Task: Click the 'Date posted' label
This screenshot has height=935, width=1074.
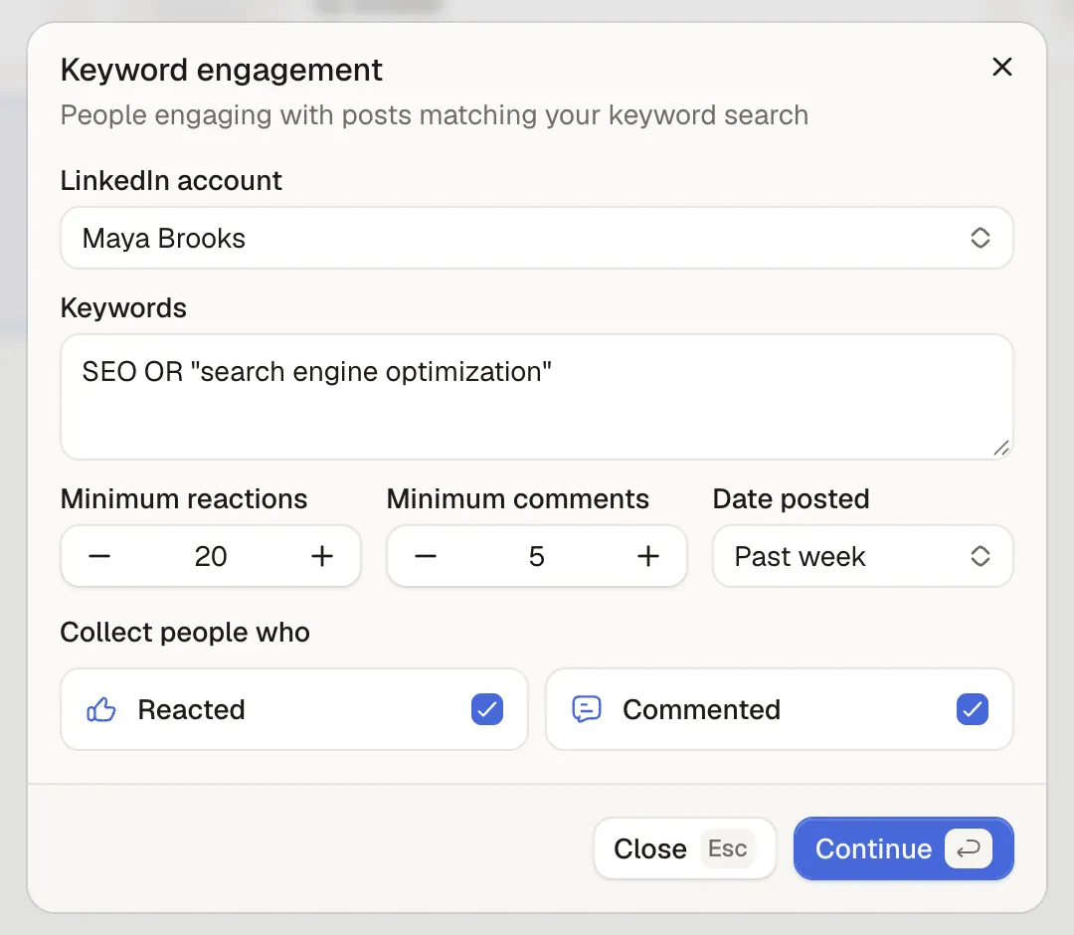Action: 792,498
